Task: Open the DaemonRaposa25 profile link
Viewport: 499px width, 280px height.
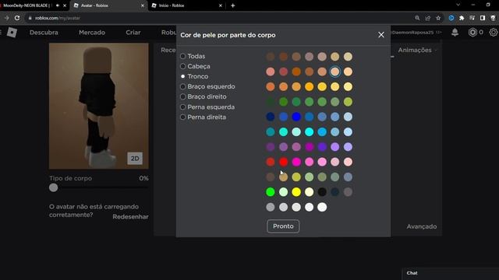Action: (412, 33)
